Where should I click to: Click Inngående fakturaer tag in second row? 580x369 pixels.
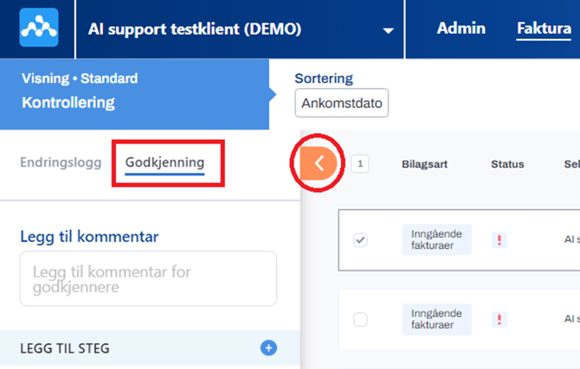pos(436,320)
